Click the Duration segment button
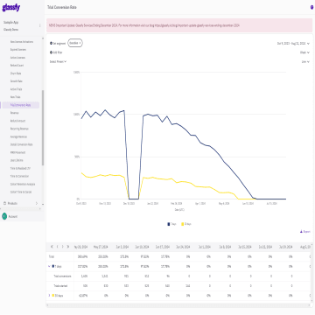This screenshot has width=315, height=315. coord(75,43)
